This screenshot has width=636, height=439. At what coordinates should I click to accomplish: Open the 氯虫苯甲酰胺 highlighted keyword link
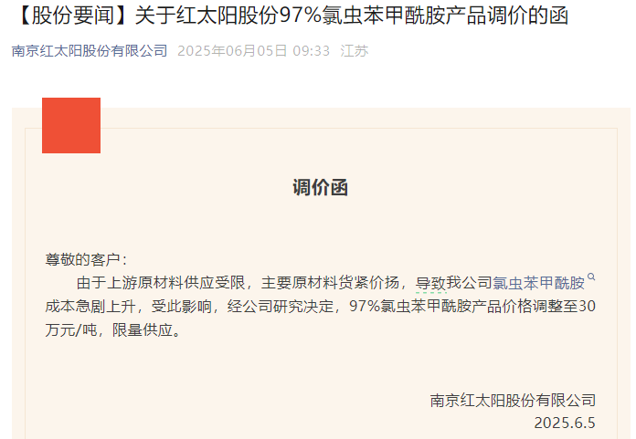(538, 283)
